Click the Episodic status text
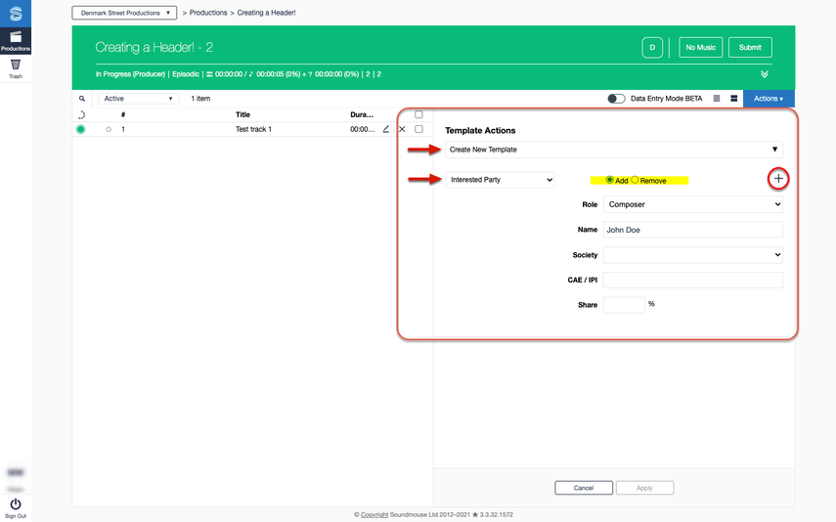836x522 pixels. point(186,74)
